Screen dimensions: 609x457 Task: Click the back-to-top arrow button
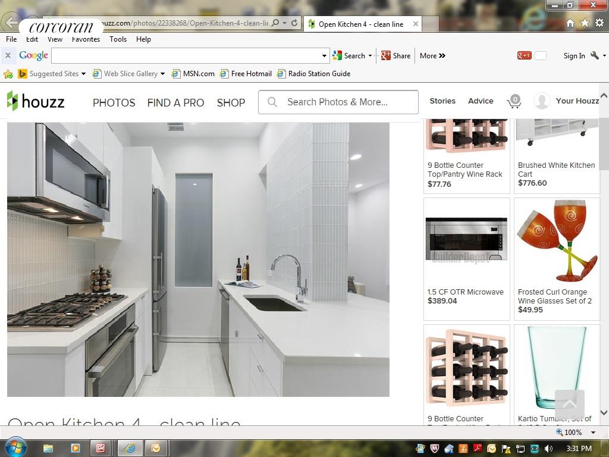[569, 405]
